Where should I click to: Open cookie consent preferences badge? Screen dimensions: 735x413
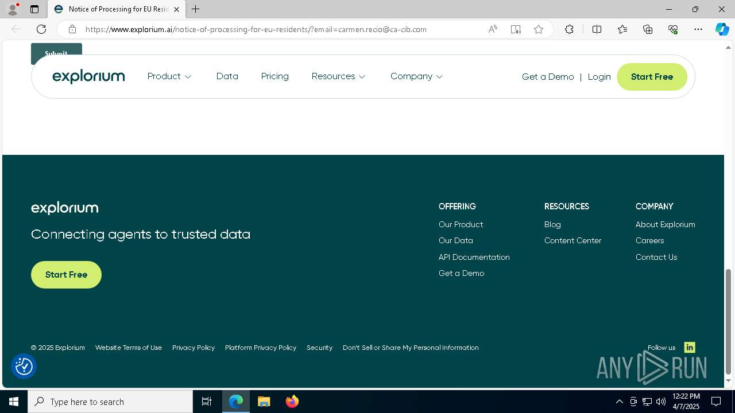pos(24,367)
